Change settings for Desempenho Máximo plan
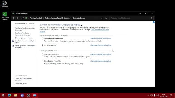Image resolution: width=175 pixels, height=98 pixels. (101, 54)
